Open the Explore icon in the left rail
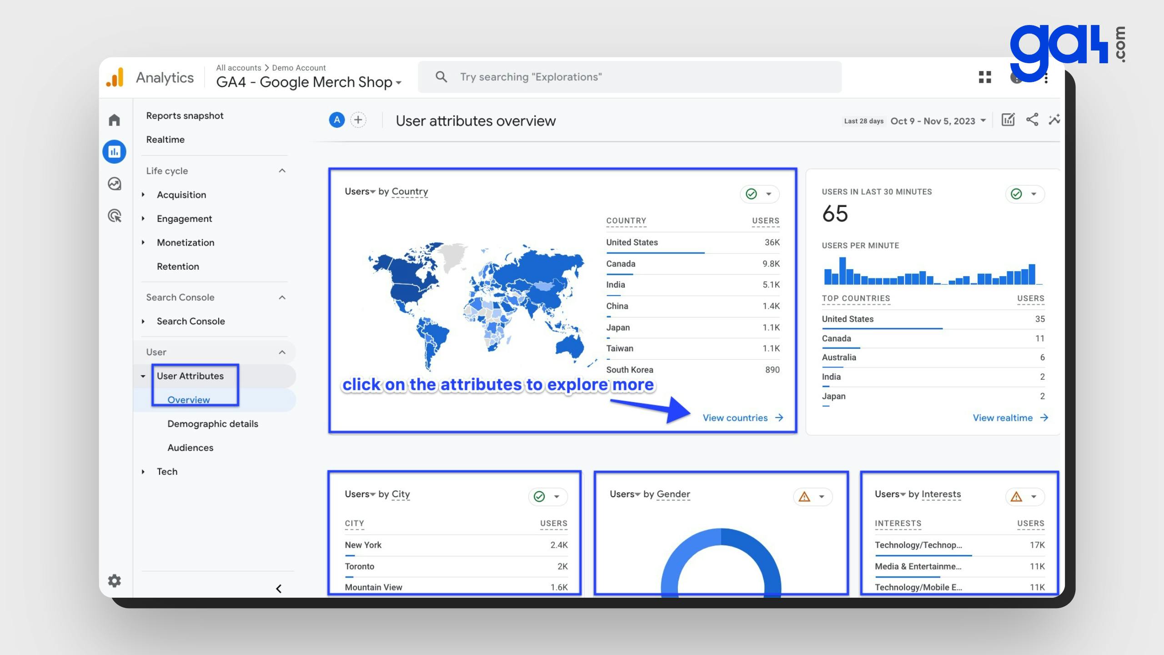Screen dimensions: 1164x655 [x=114, y=184]
